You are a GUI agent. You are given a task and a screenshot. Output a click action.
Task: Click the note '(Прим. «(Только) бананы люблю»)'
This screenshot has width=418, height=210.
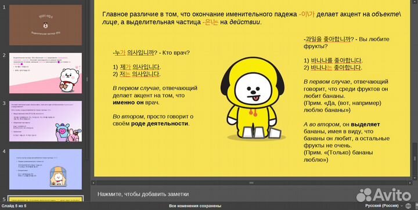point(338,156)
